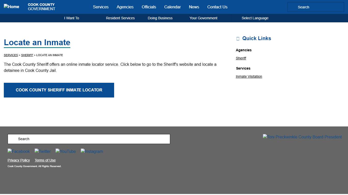Expand the Doing Business menu
Image resolution: width=348 pixels, height=195 pixels.
(x=160, y=18)
